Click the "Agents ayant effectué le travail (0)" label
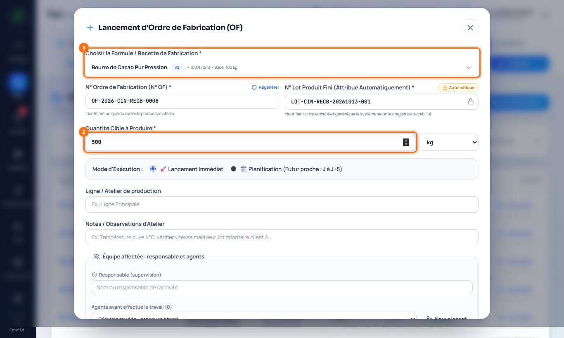The height and width of the screenshot is (338, 564). [x=132, y=307]
